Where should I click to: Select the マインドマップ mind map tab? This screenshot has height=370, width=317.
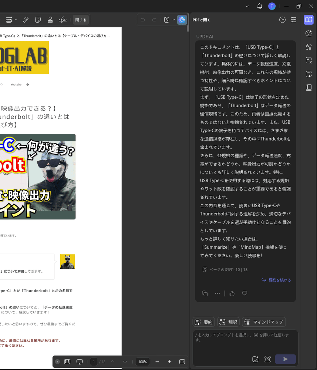click(264, 322)
